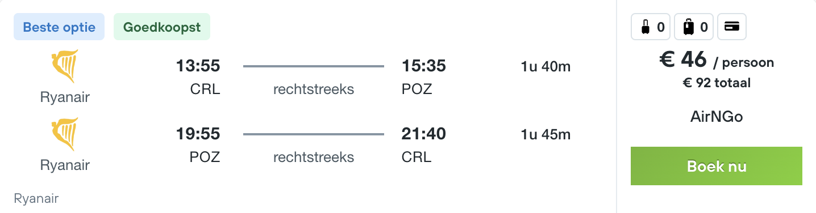816x213 pixels.
Task: Click the checked suitcase allowance icon
Action: [x=693, y=27]
